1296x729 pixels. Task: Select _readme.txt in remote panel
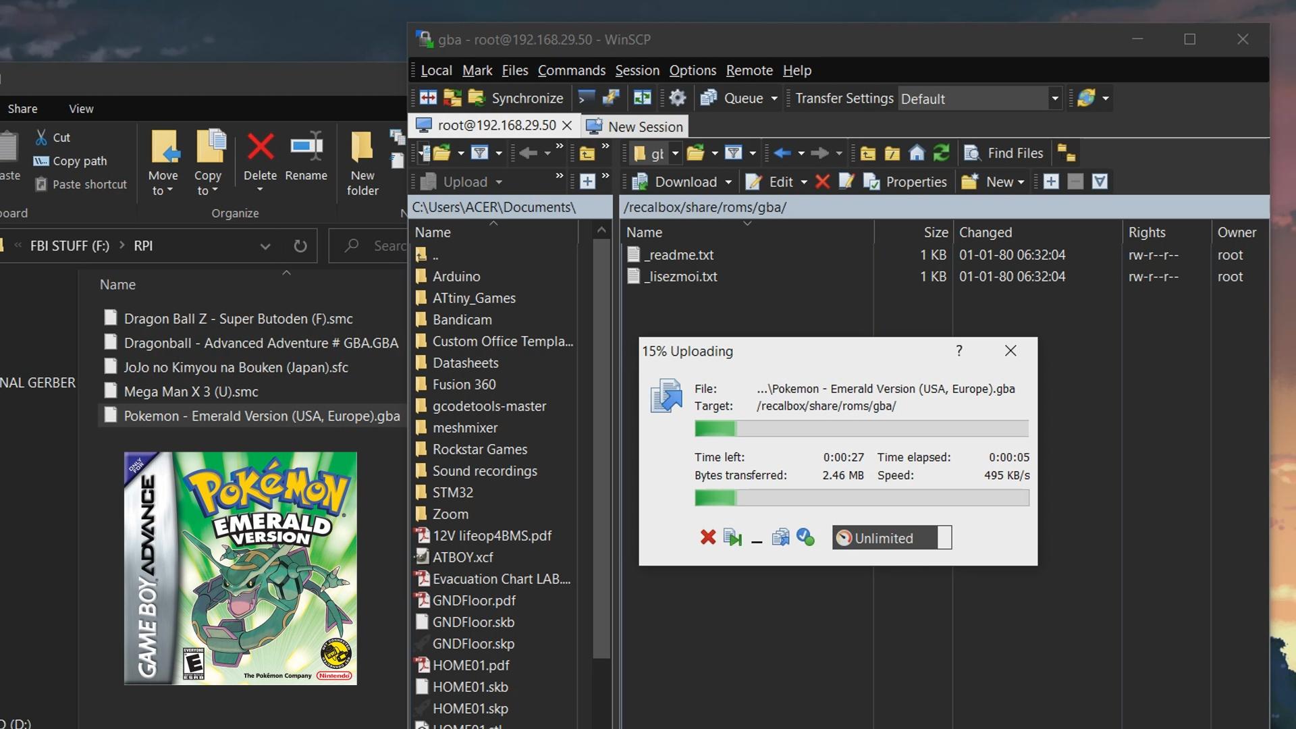(x=680, y=254)
